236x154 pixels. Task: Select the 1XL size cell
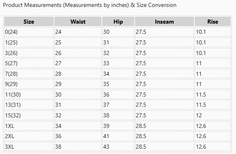click(29, 125)
